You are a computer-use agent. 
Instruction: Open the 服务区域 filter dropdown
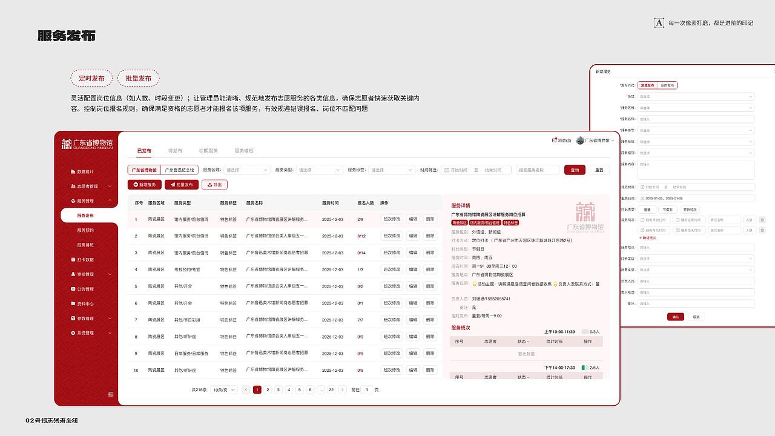point(247,170)
